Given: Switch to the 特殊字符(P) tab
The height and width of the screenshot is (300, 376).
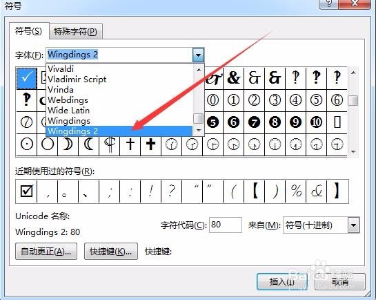Looking at the screenshot, I should (76, 32).
